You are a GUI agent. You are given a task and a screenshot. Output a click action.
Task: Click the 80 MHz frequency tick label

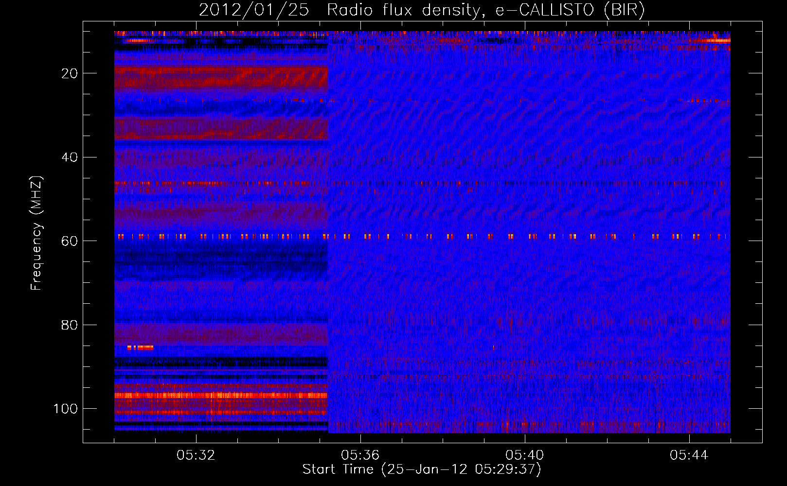70,325
